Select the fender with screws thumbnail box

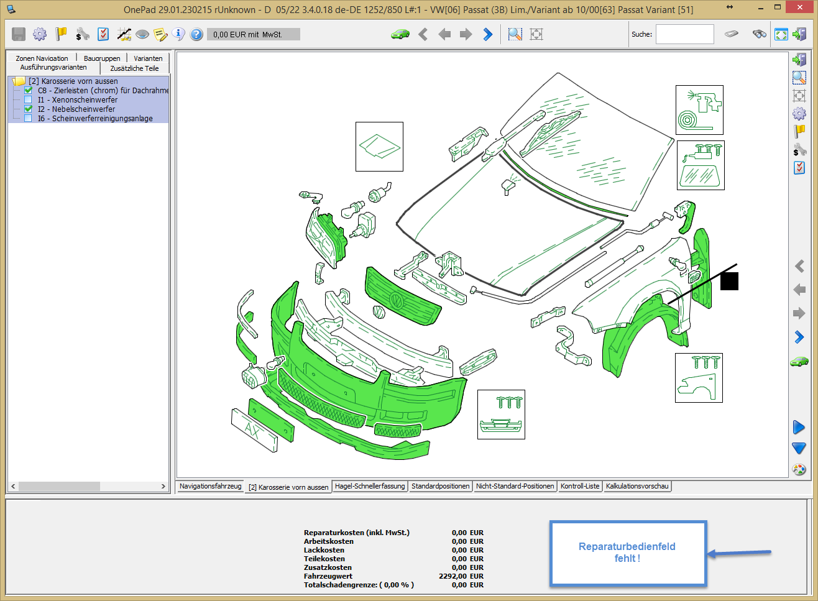[699, 378]
